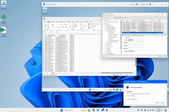Screen dimensions: 169x112
Task: Open File Explorer from the outer taskbar
Action: click(89, 110)
